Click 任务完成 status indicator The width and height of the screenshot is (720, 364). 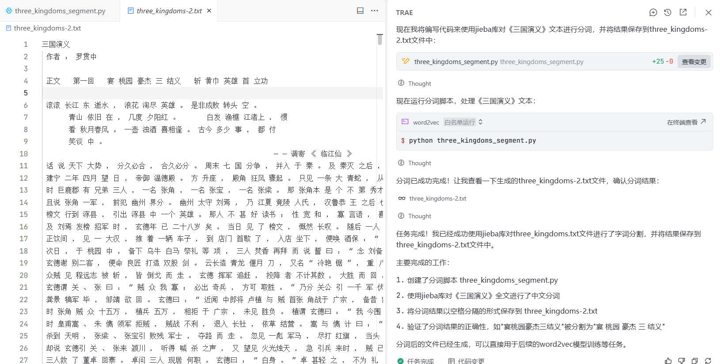point(416,361)
